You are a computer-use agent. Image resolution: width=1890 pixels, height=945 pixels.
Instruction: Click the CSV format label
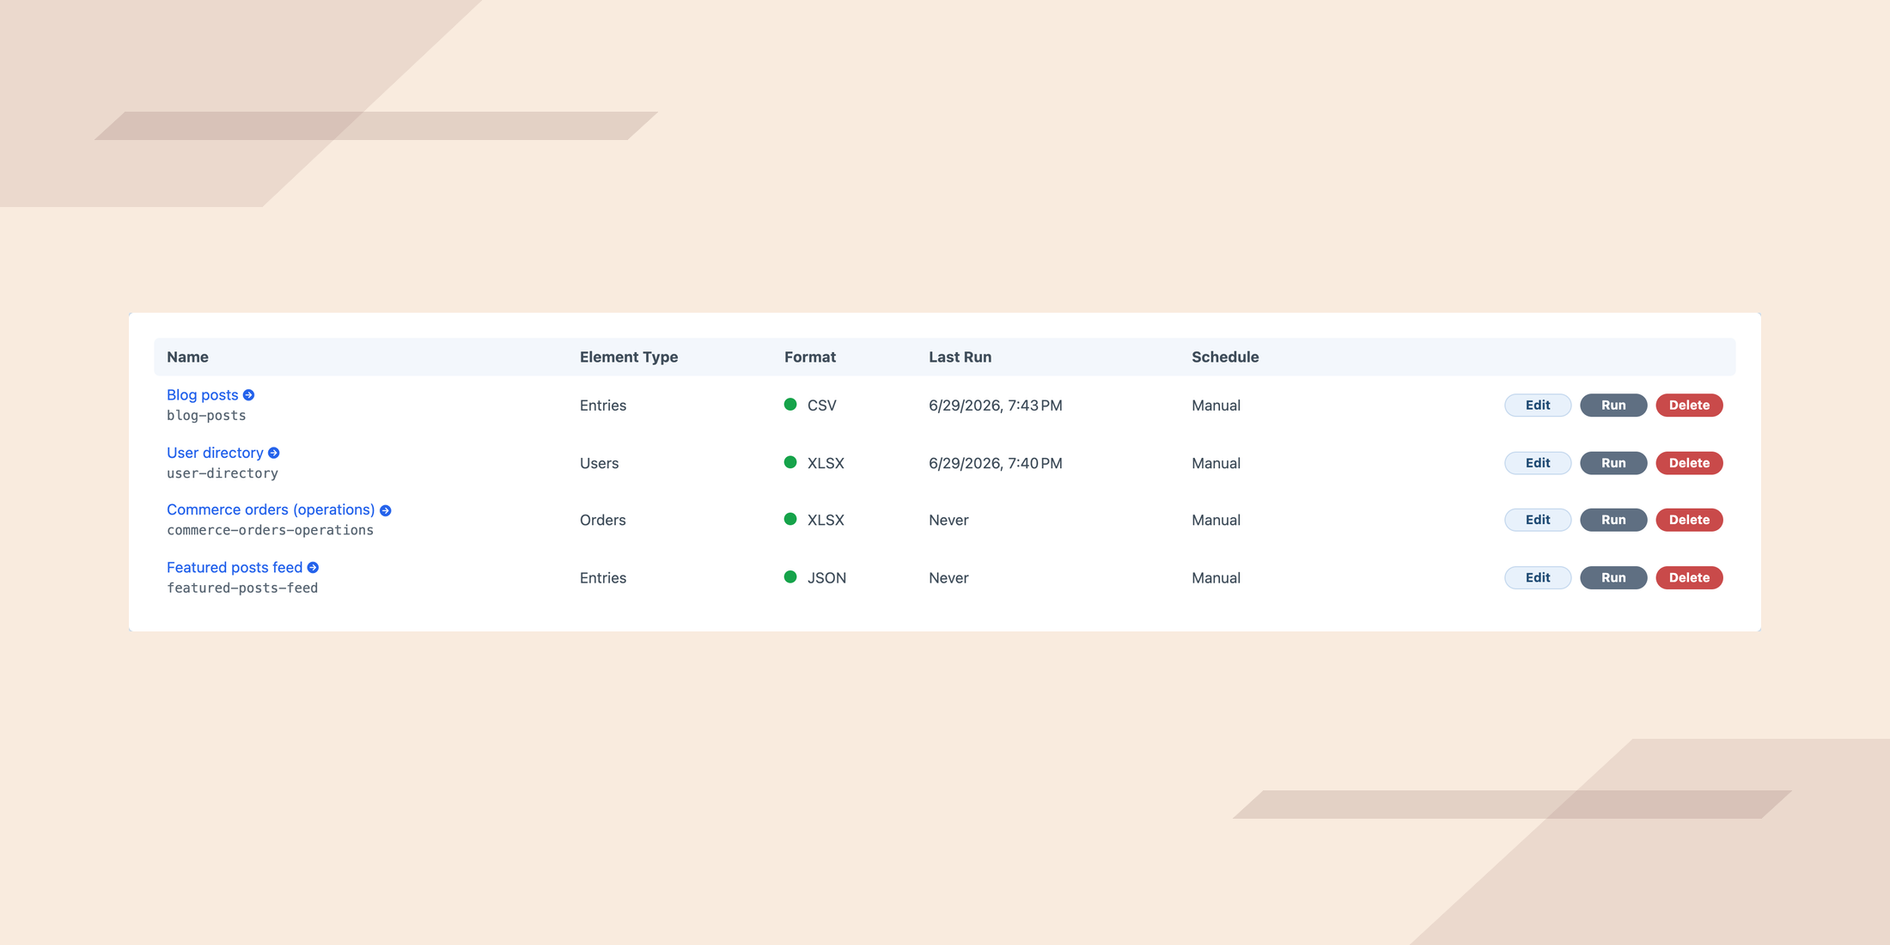click(822, 405)
